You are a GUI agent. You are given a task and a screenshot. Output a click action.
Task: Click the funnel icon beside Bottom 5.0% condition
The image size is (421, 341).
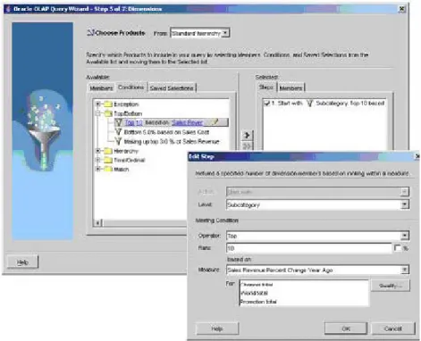coord(119,132)
